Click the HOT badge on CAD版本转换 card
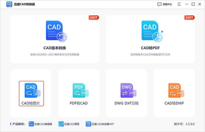Viewport: 205px width, 132px height. [x=94, y=18]
